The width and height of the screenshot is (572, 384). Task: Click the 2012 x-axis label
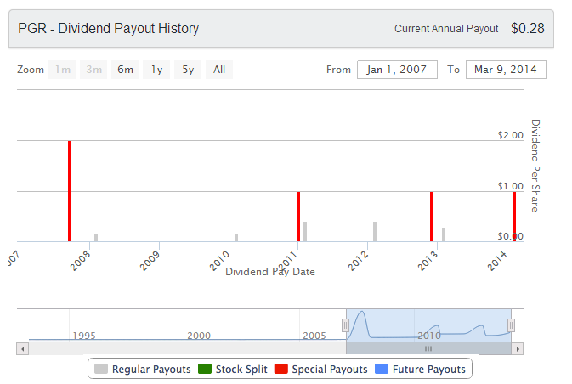tap(358, 261)
